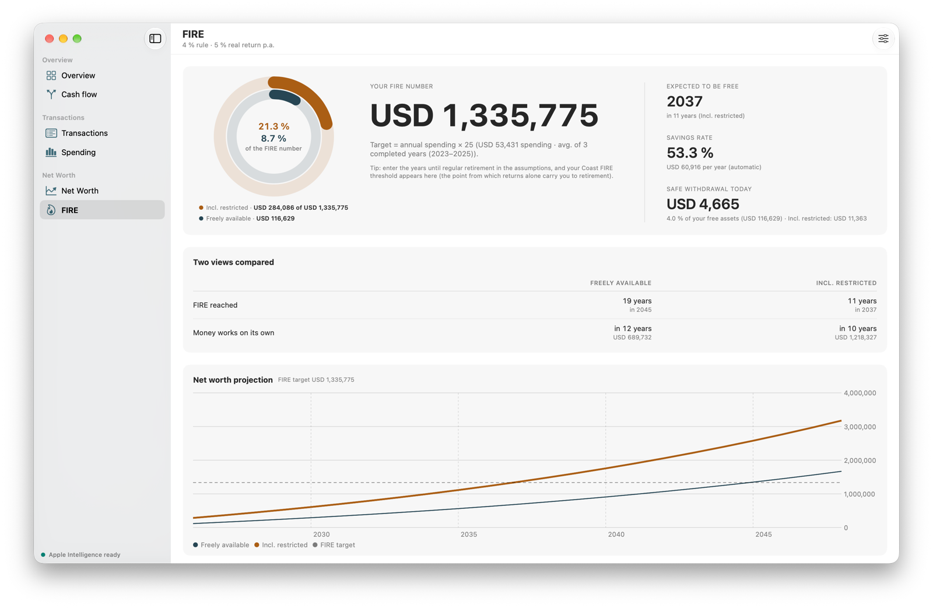Click the FREELY AVAILABLE column header
The image size is (933, 608).
[x=620, y=283]
